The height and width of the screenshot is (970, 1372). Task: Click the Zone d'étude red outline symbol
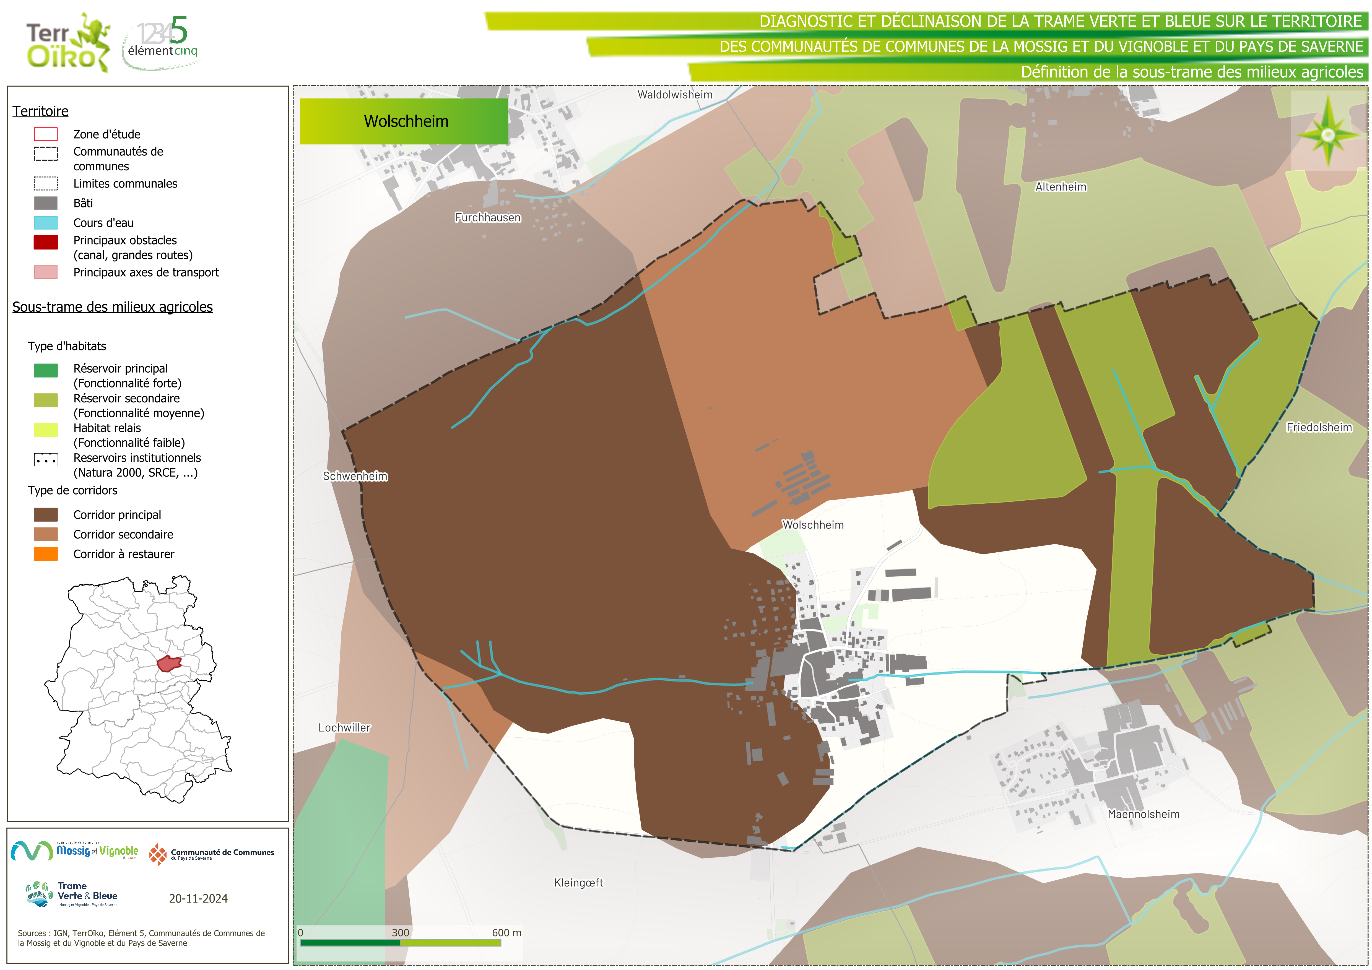coord(46,134)
